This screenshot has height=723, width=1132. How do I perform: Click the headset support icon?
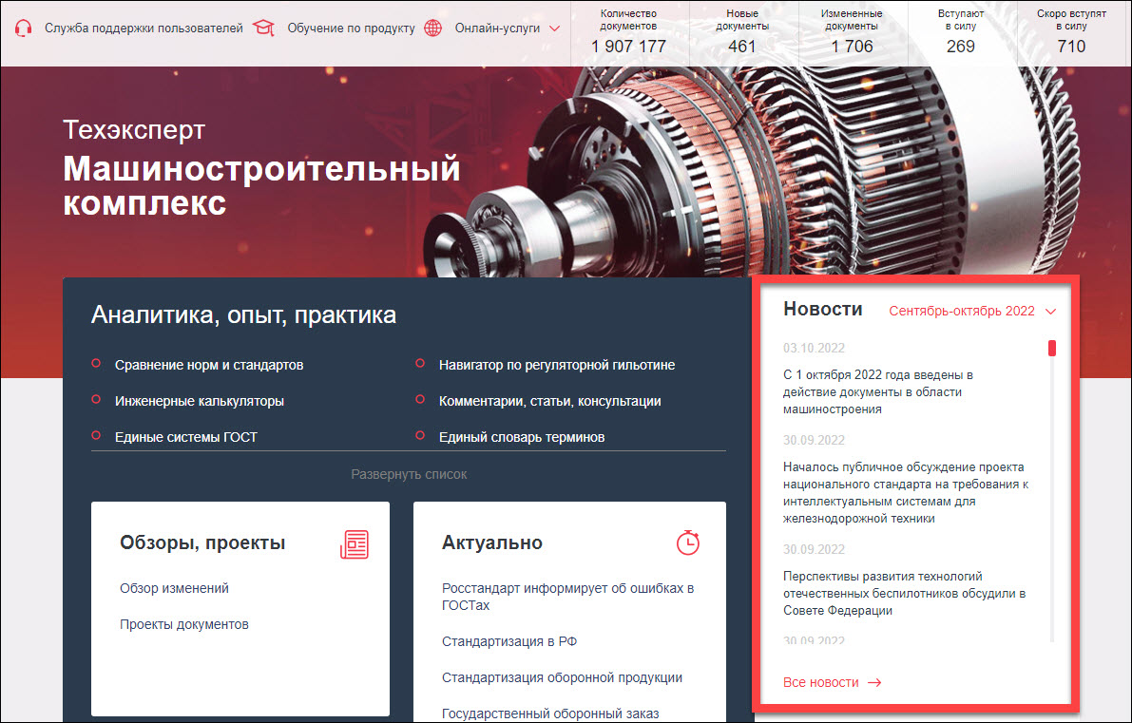pos(24,29)
